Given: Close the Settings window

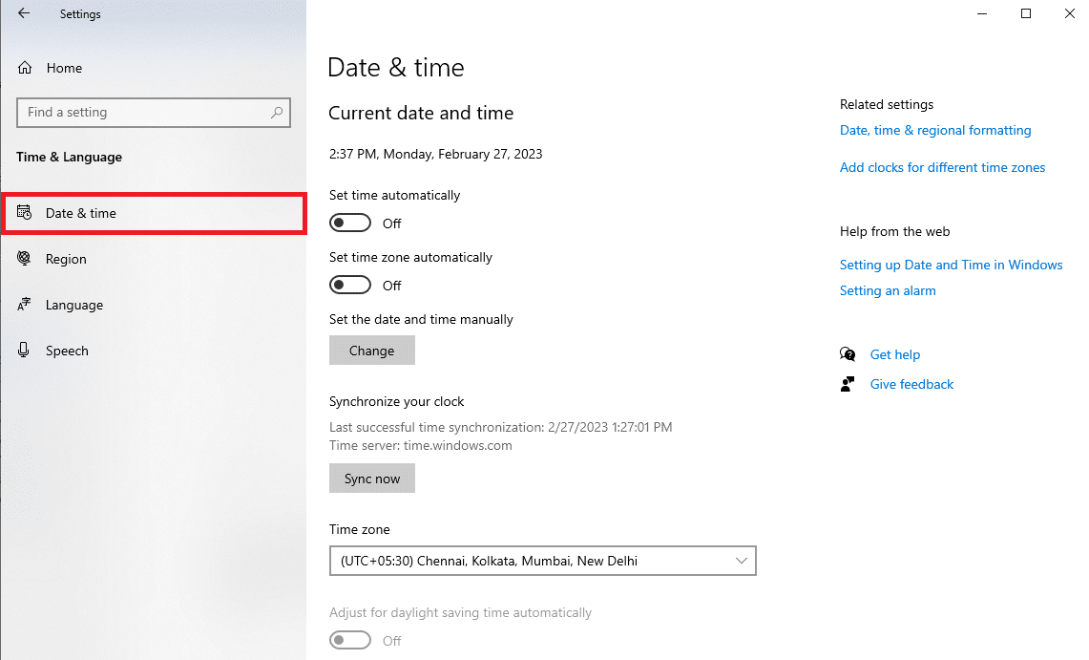Looking at the screenshot, I should (x=1070, y=13).
